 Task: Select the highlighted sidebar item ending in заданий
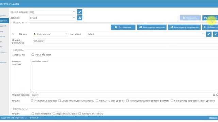tap(4, 21)
